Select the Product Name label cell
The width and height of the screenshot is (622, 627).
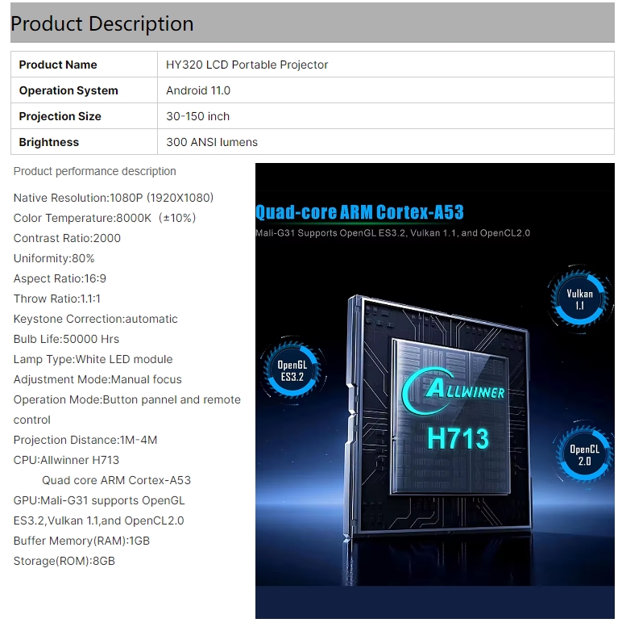[x=85, y=65]
